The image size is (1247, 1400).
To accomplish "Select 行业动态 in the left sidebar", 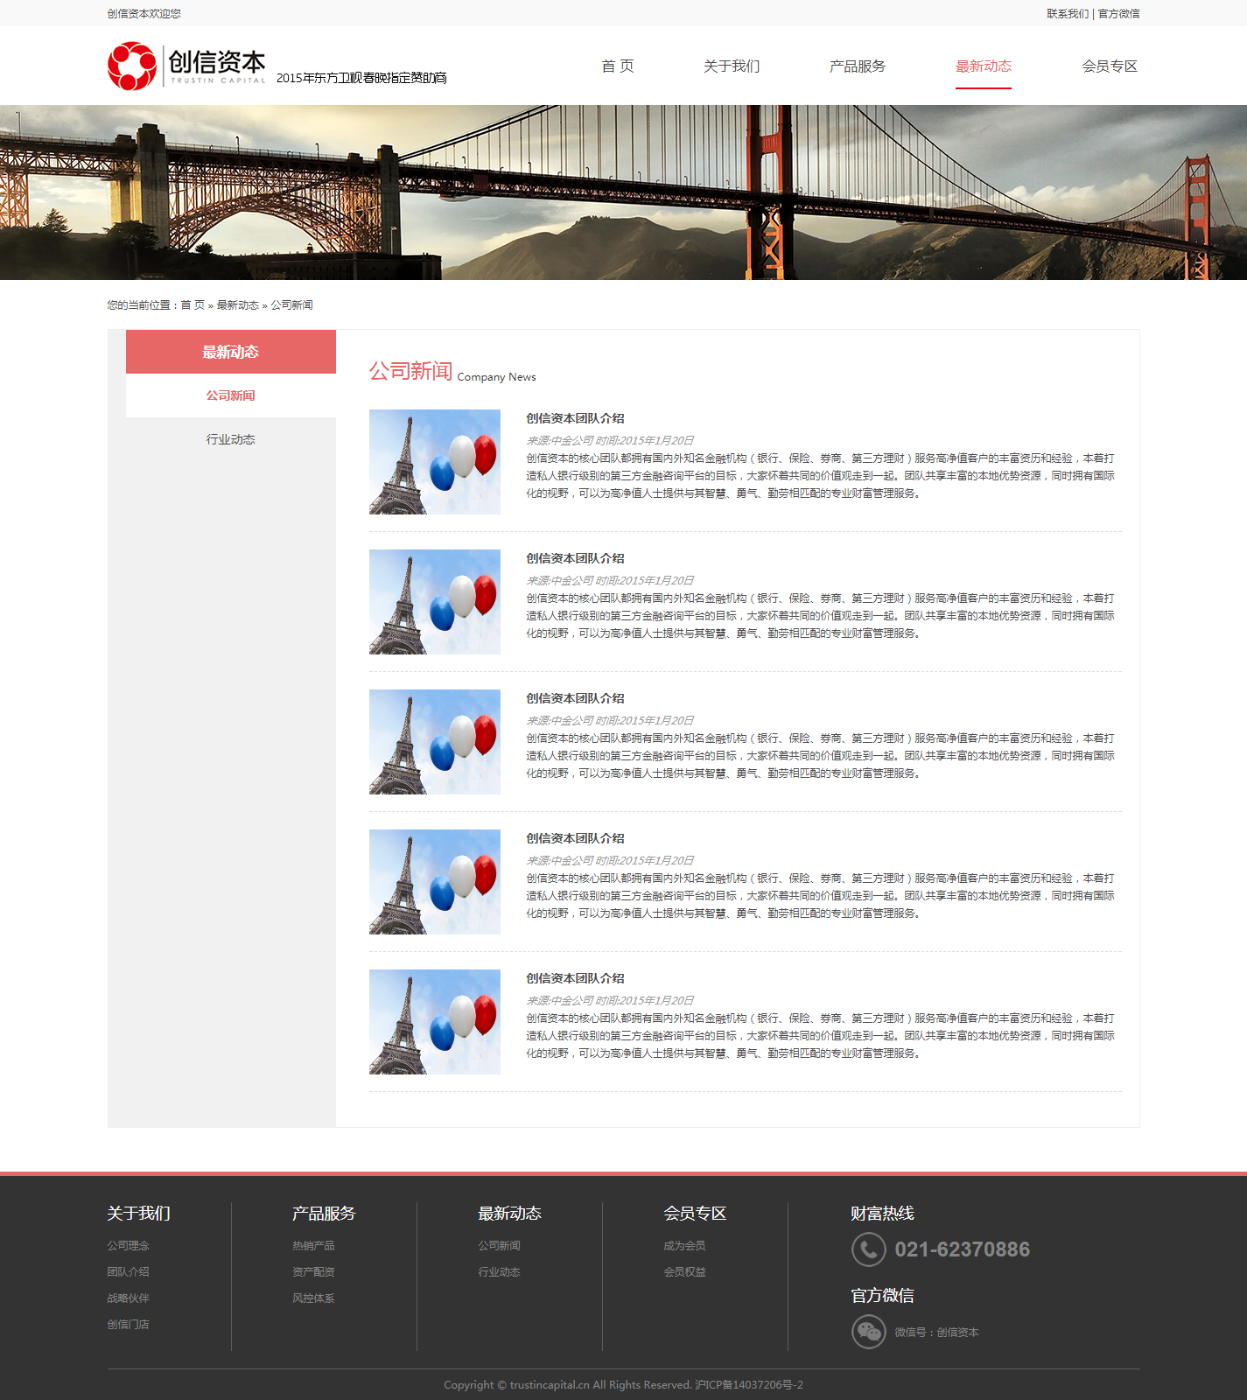I will [231, 439].
